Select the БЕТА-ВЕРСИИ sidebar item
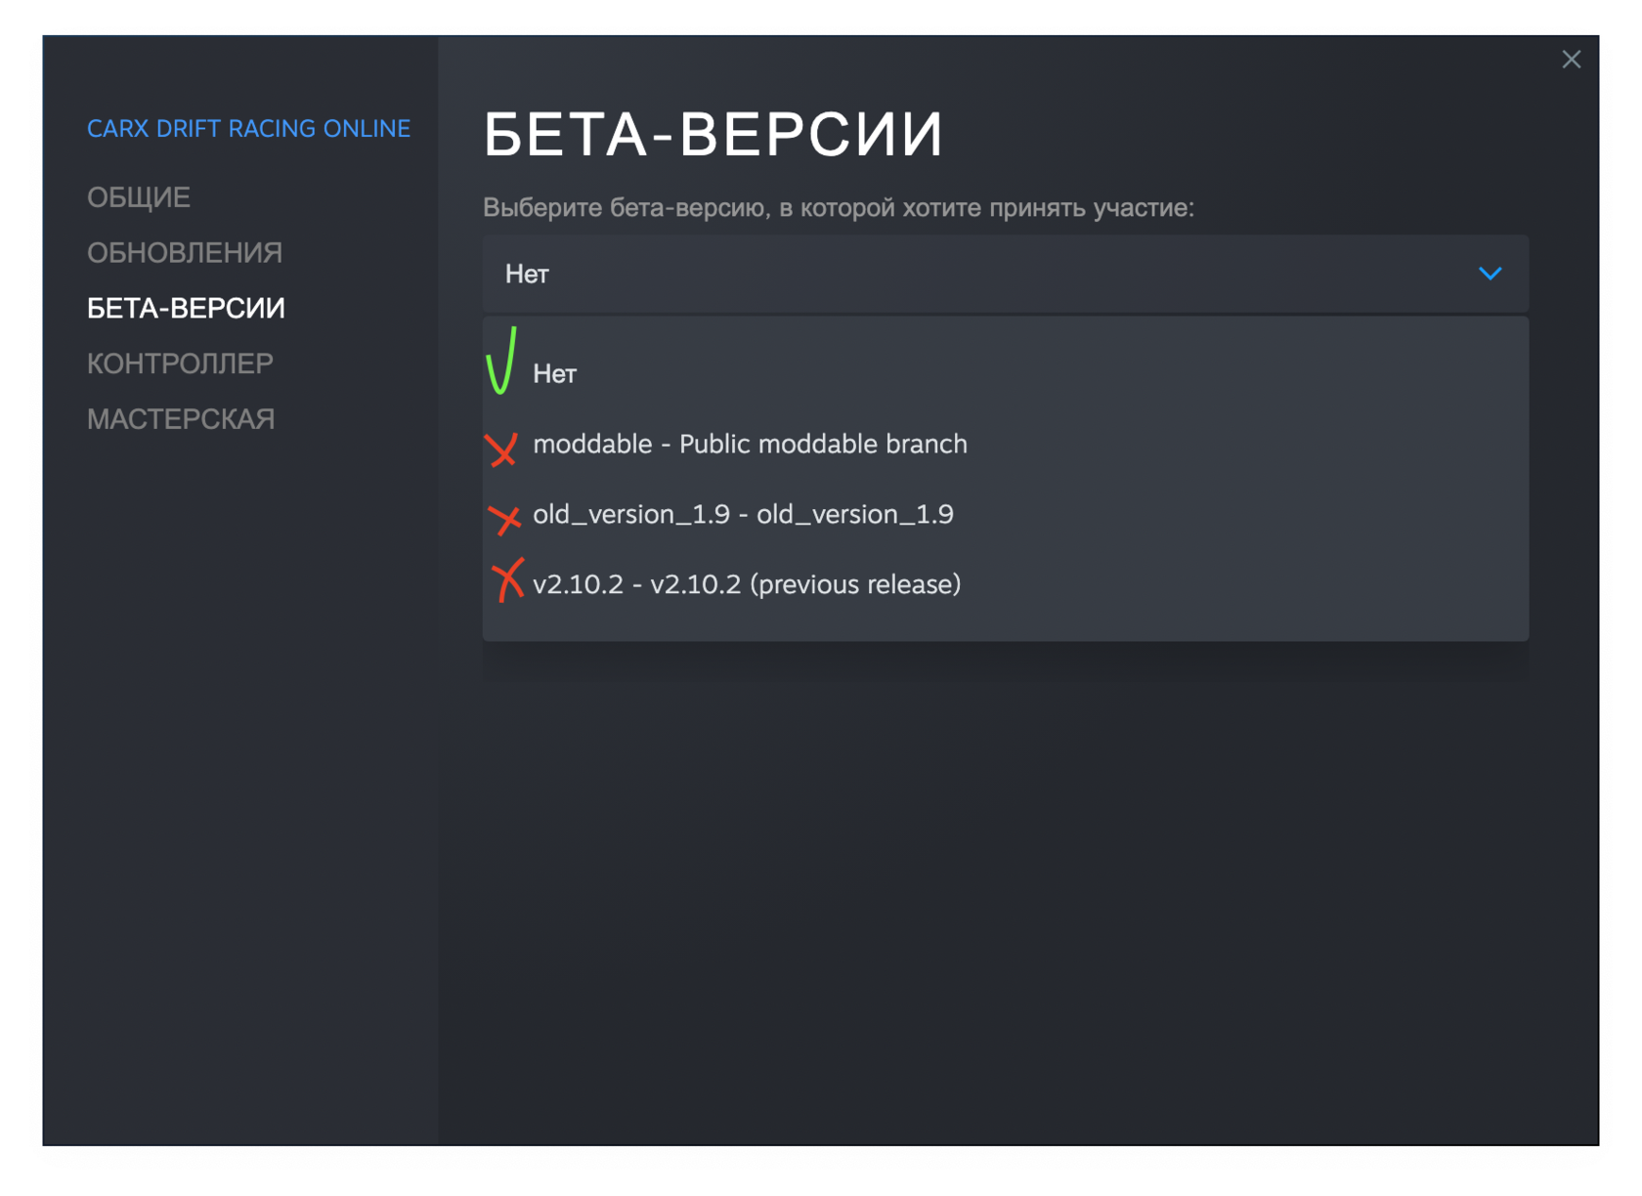 tap(186, 309)
